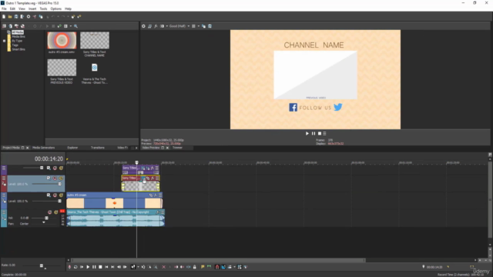Viewport: 493px width, 277px height.
Task: Open the File menu
Action: (4, 8)
